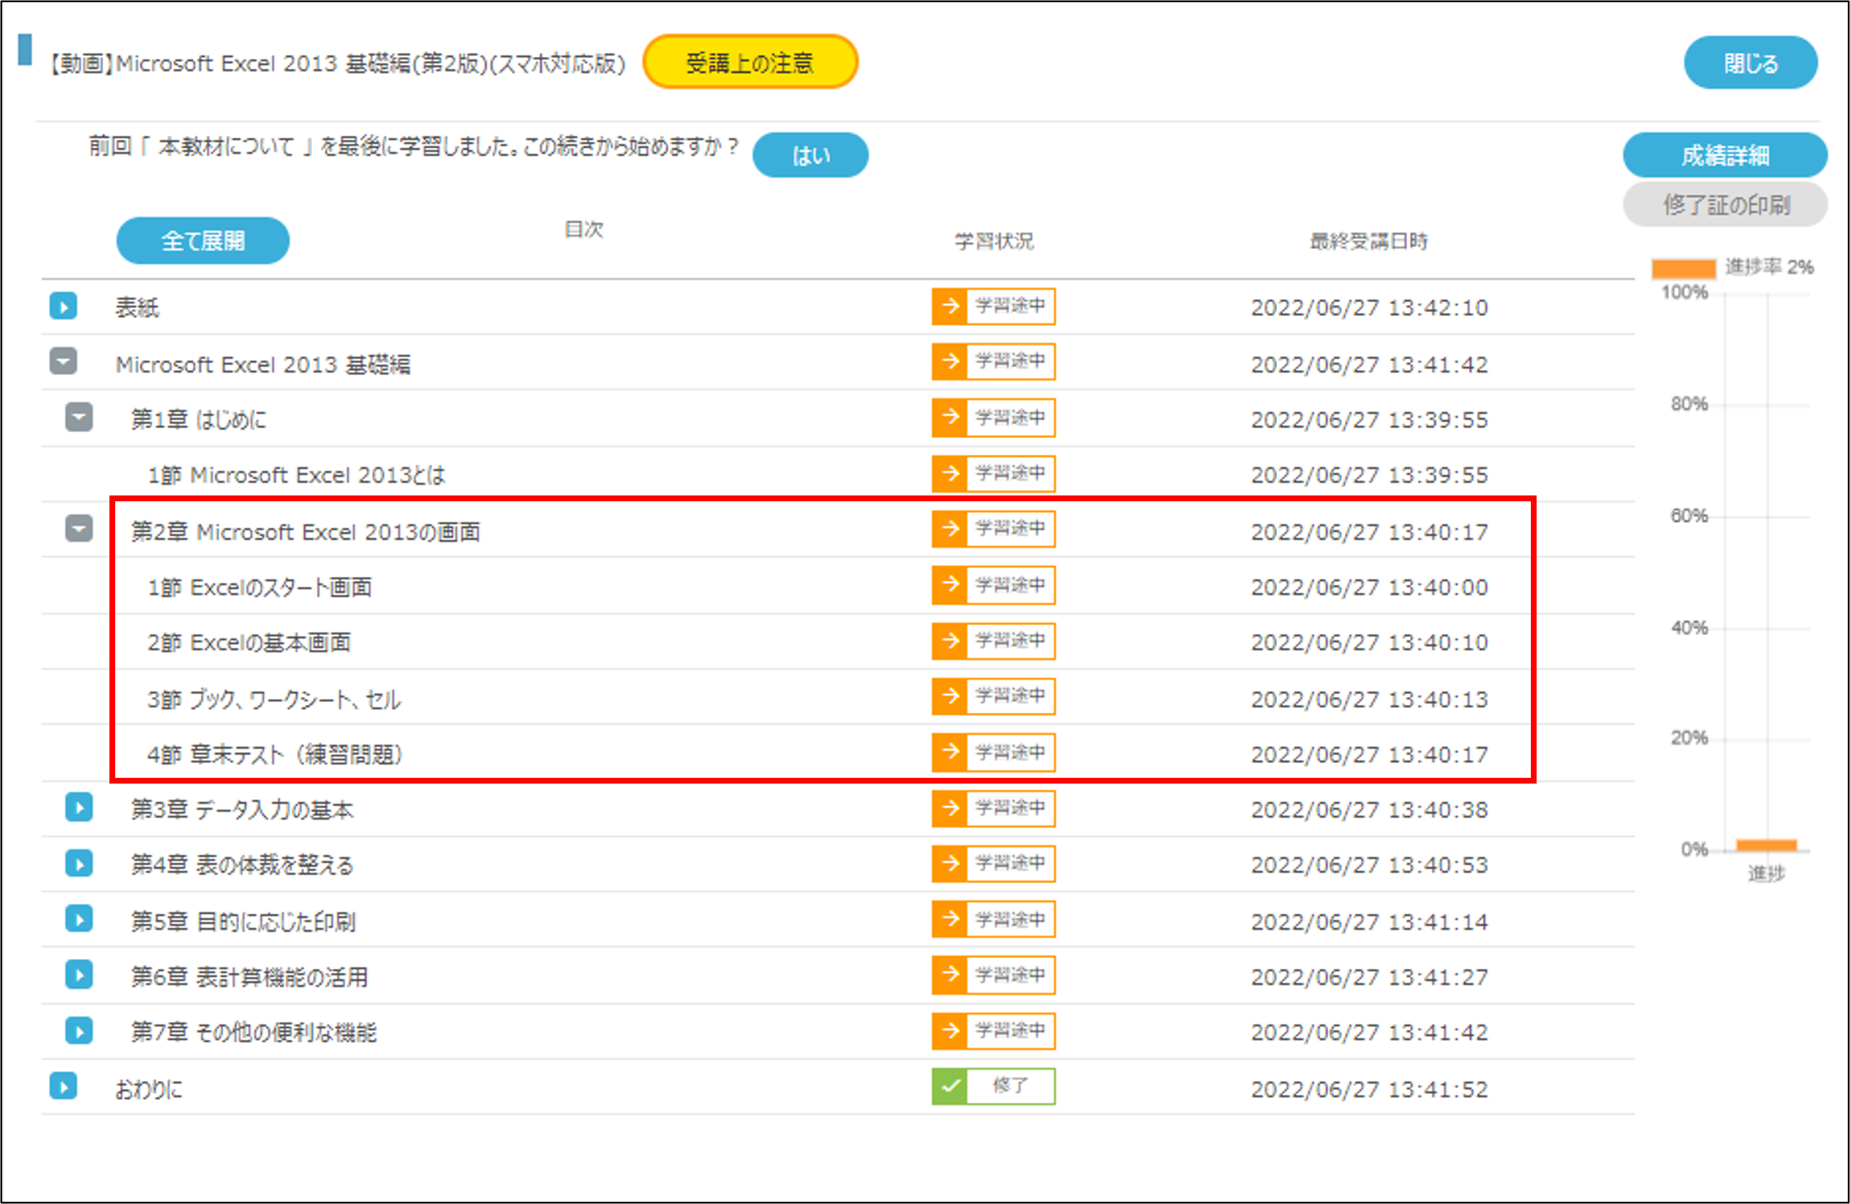
Task: Click timestamp 2022/06/27 13:41:52
Action: point(1370,1090)
